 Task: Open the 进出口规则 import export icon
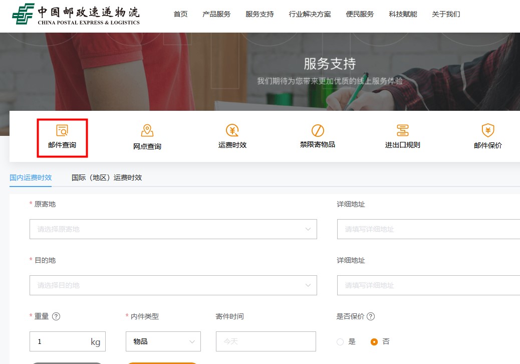point(402,131)
